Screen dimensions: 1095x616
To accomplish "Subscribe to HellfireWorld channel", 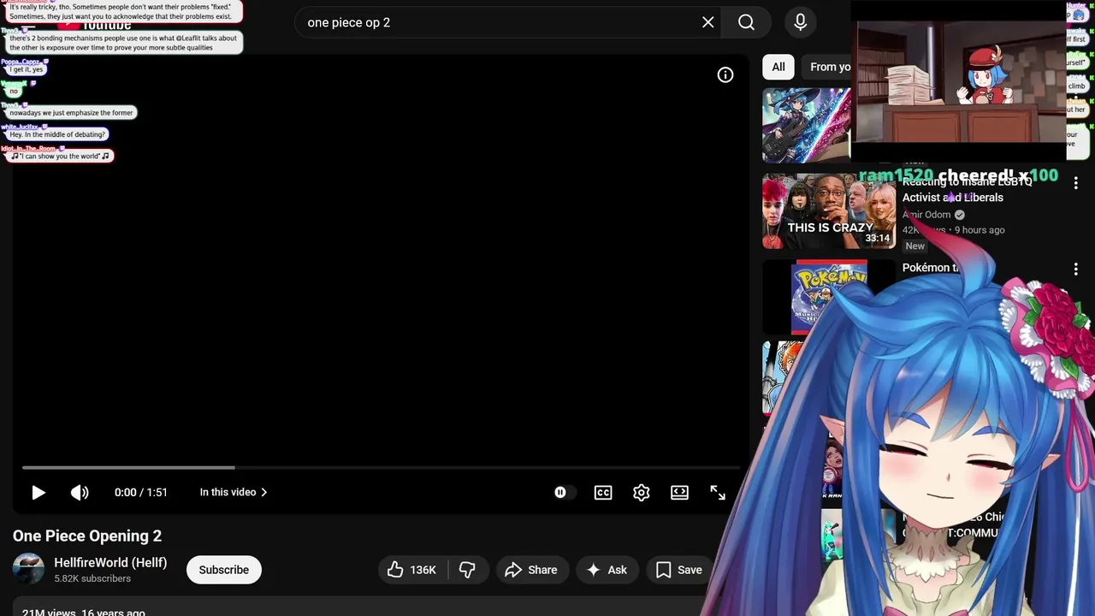I will click(x=224, y=570).
